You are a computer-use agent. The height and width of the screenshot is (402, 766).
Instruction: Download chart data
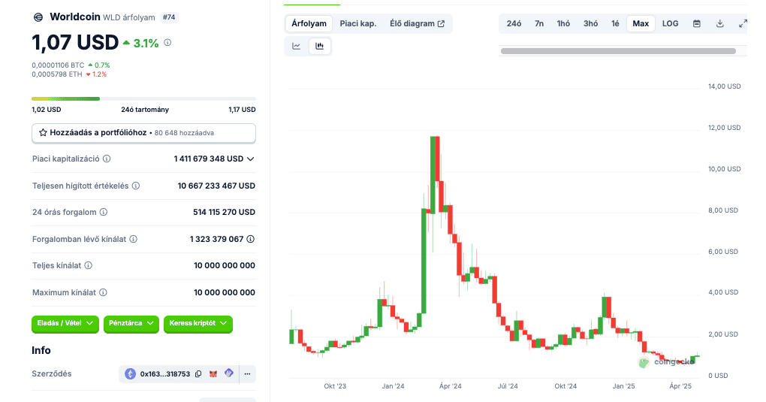click(x=720, y=23)
